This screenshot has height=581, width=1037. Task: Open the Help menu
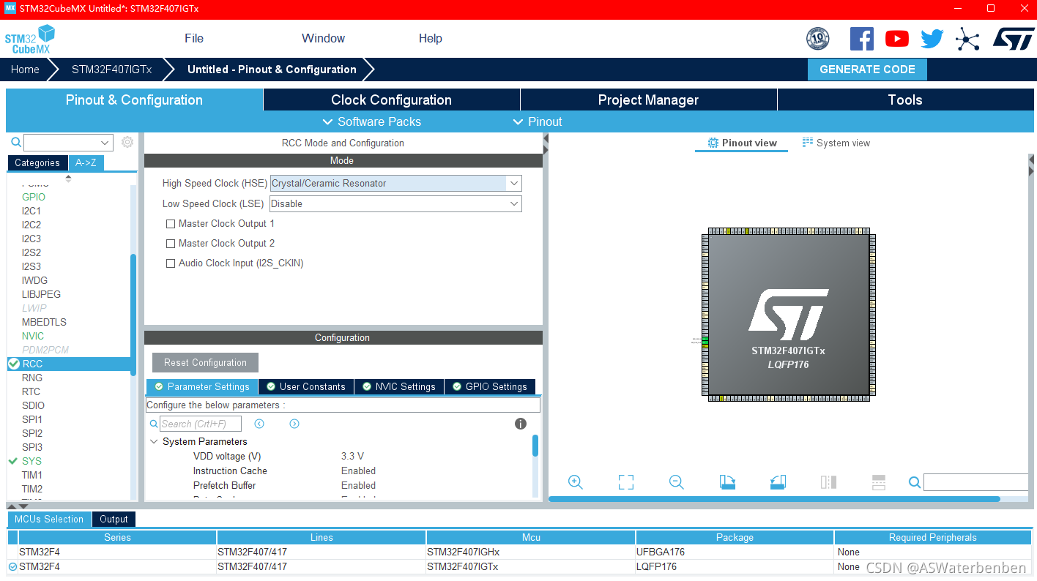431,39
